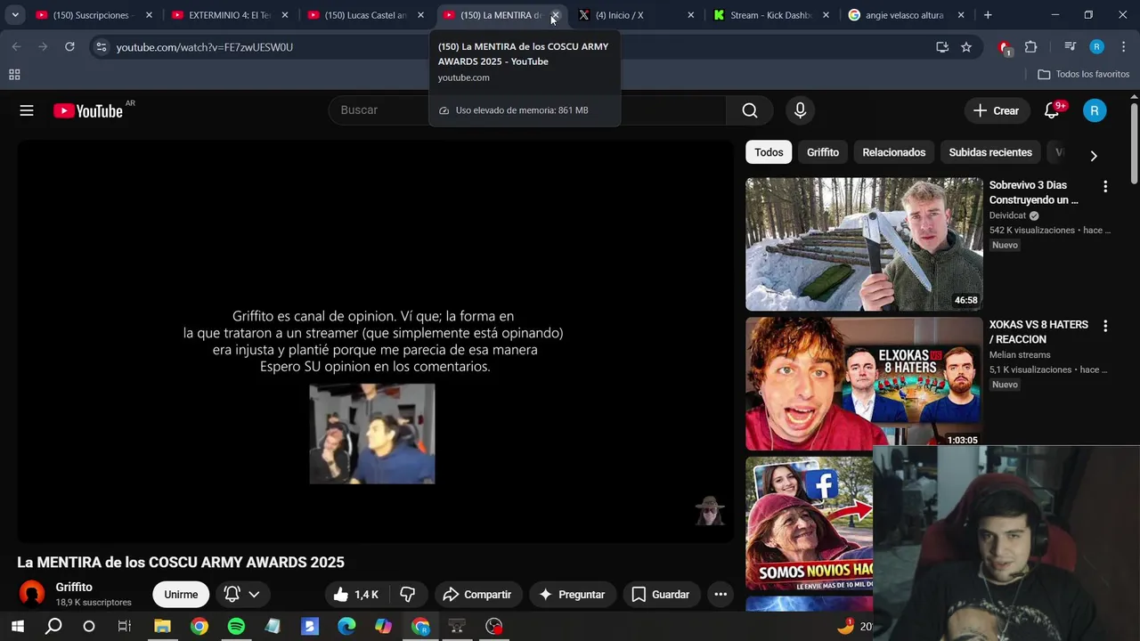1140x641 pixels.
Task: Open options for XOKAS VS 8 HATERS
Action: (x=1105, y=327)
